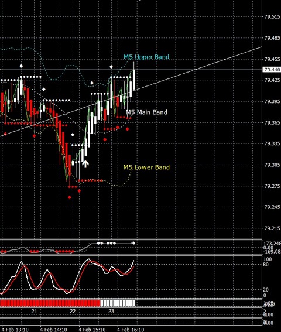The width and height of the screenshot is (281, 332).
Task: Select the M5 Upper Band label
Action: [x=146, y=57]
